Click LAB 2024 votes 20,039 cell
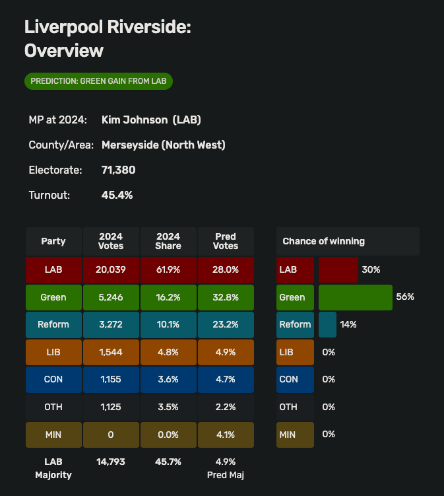The width and height of the screenshot is (444, 496). click(x=111, y=269)
